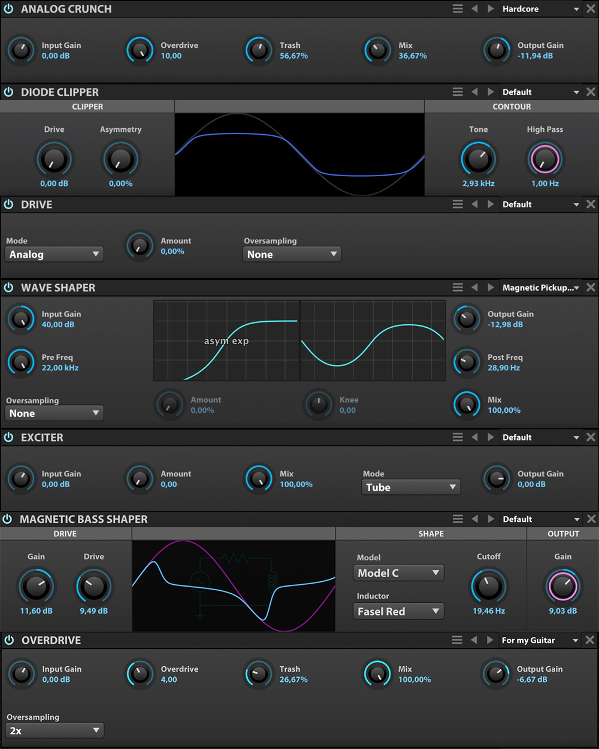Next preset arrow in Exciter
The height and width of the screenshot is (749, 599).
491,437
